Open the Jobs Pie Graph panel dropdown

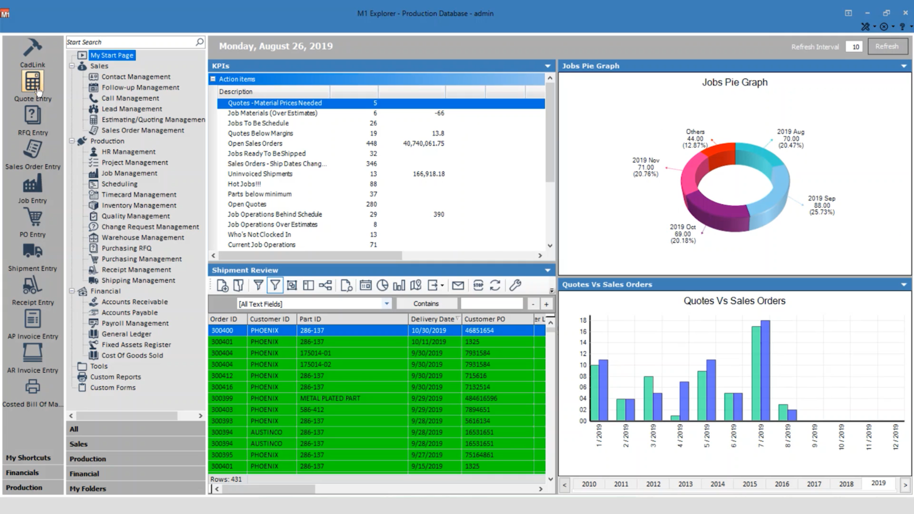(x=904, y=66)
